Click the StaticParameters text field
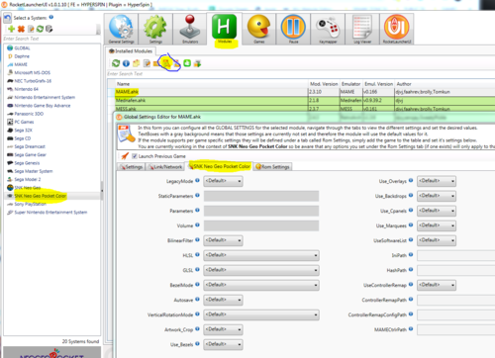Image resolution: width=495 pixels, height=358 pixels. (x=261, y=196)
